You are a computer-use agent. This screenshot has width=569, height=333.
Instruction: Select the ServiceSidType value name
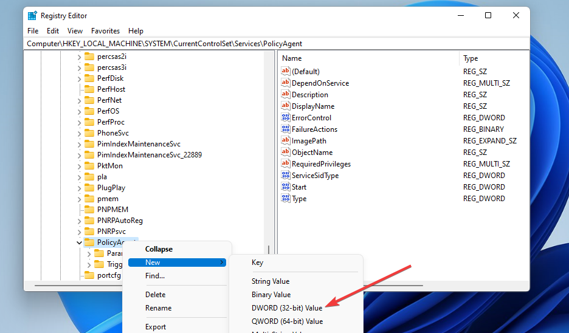click(x=315, y=176)
